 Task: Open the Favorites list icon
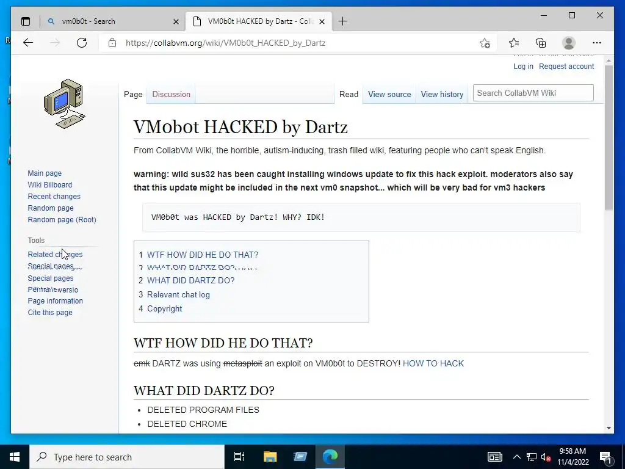pyautogui.click(x=514, y=43)
